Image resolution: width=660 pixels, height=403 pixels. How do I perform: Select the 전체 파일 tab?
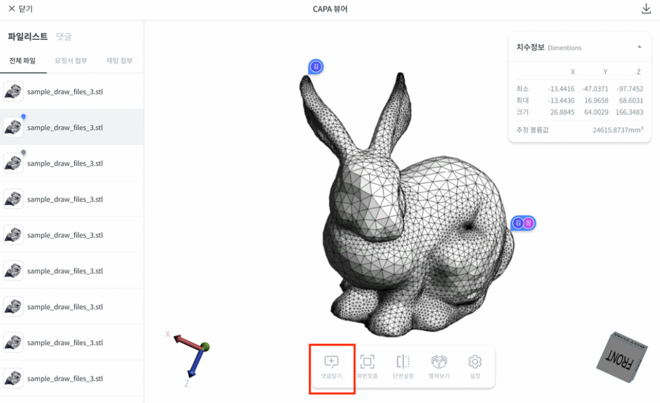point(23,61)
